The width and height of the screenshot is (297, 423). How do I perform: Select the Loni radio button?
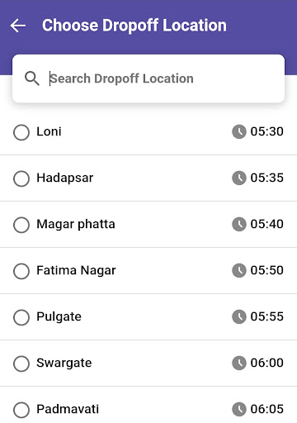(21, 132)
